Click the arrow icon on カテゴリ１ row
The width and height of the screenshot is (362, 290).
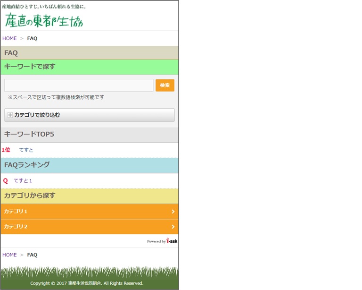173,212
